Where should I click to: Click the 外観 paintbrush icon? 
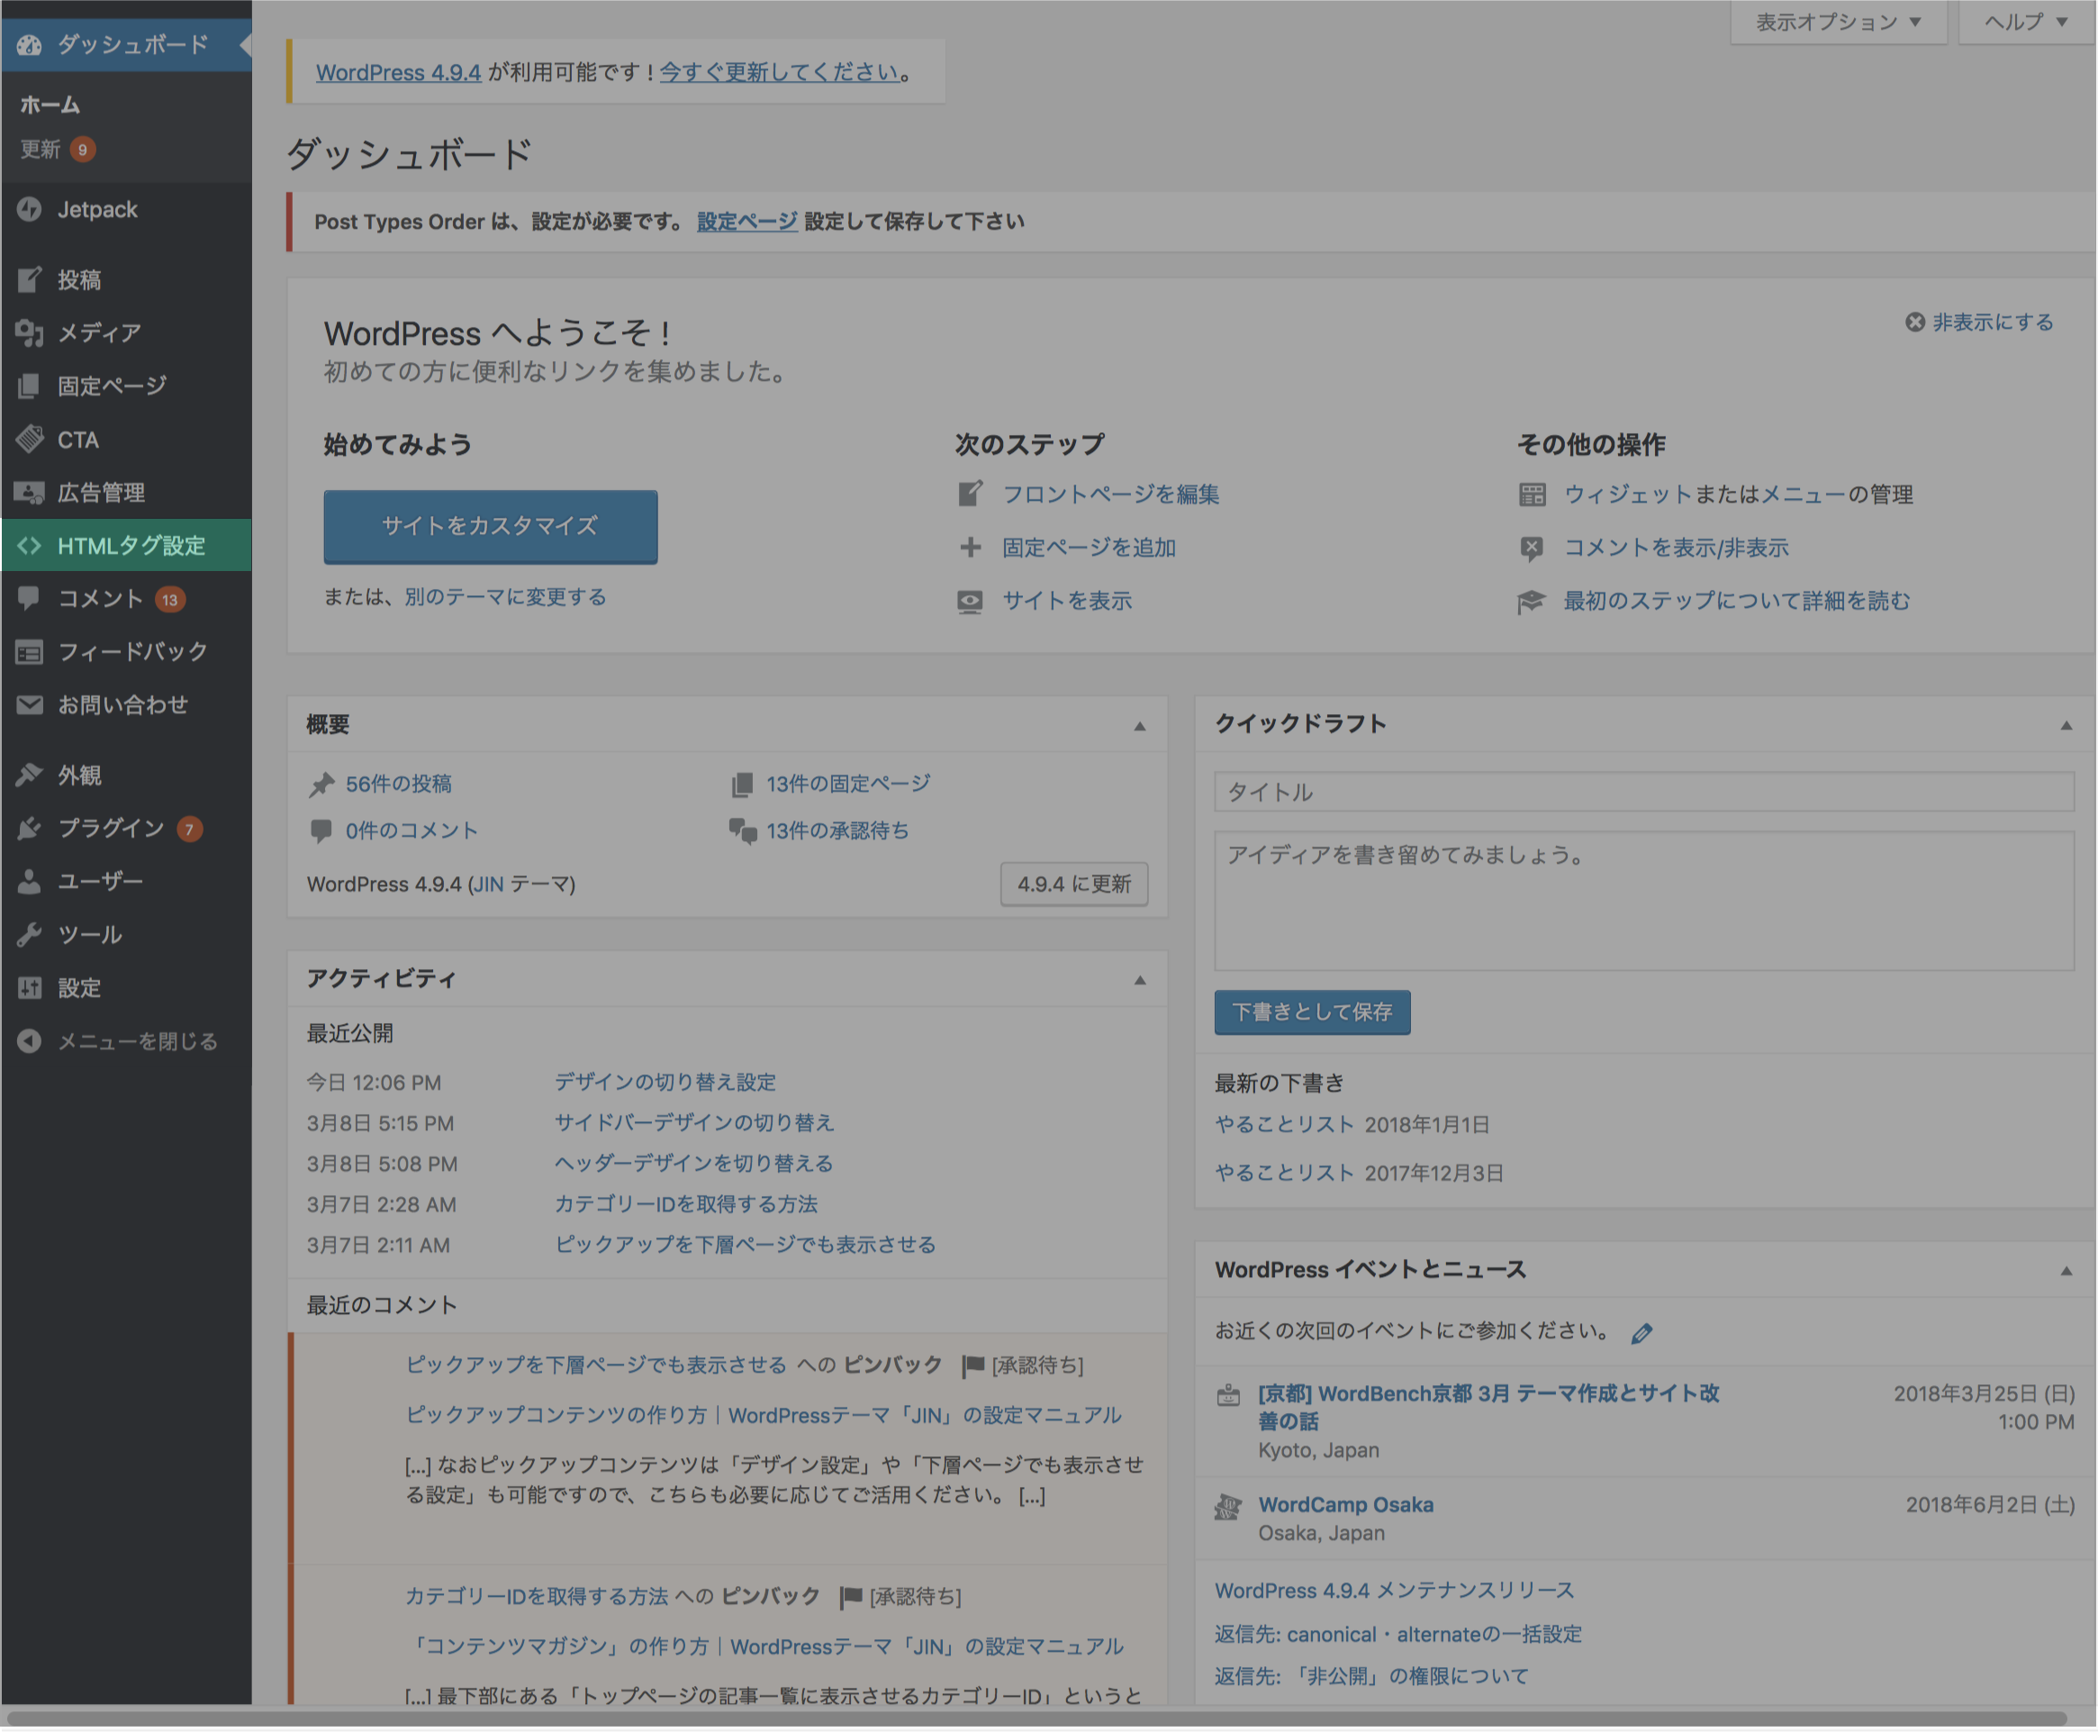click(x=30, y=775)
